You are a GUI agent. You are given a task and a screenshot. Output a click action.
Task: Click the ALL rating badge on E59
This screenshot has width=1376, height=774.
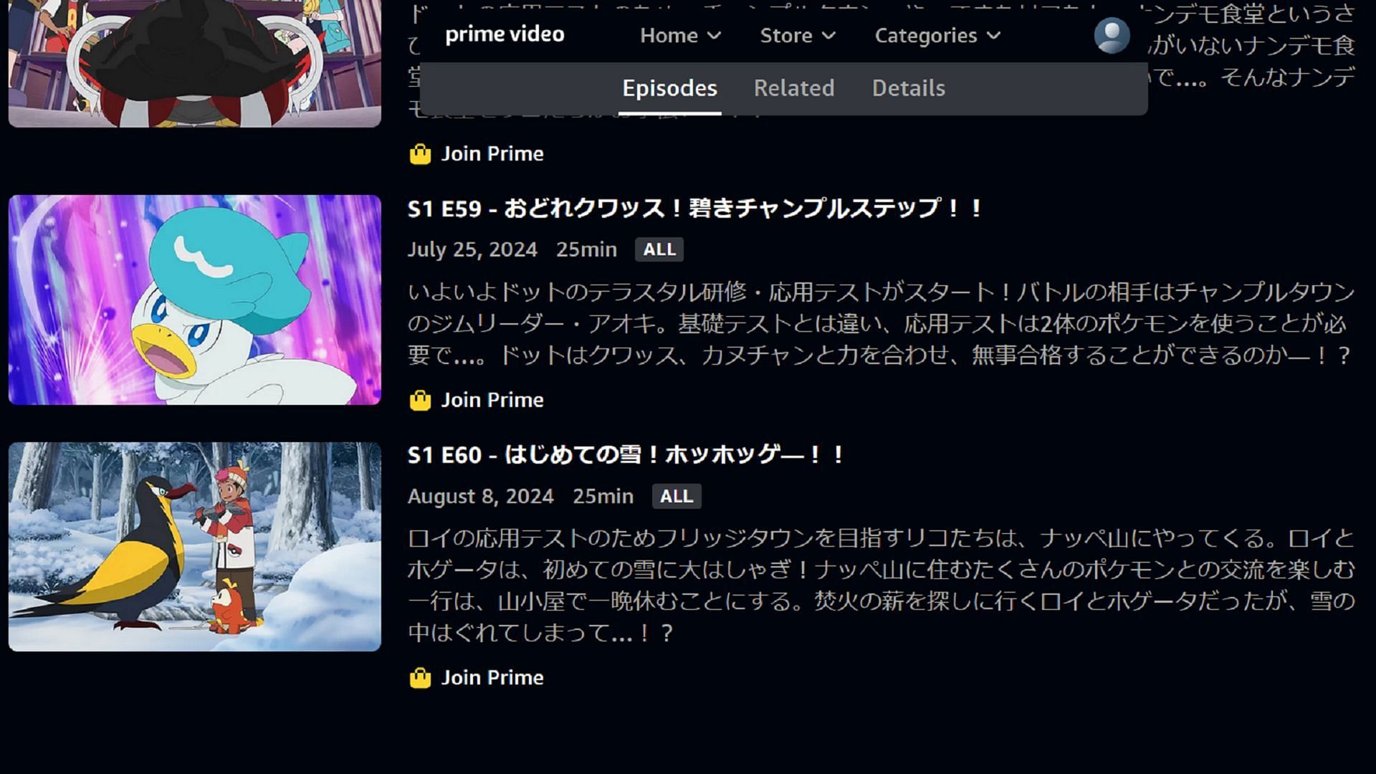[x=659, y=249]
